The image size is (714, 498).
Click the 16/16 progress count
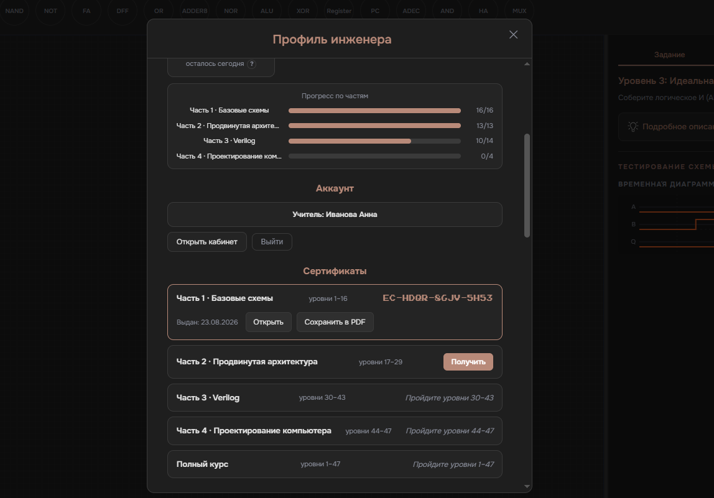point(484,110)
